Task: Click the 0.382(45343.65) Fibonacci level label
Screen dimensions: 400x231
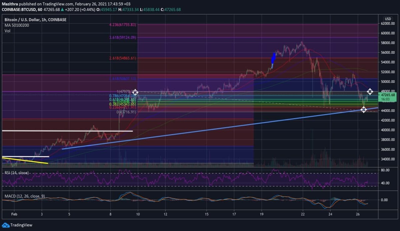Action: point(123,104)
